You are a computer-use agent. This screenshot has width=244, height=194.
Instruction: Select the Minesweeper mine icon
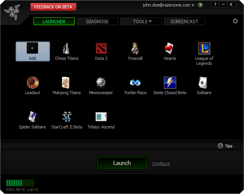[x=101, y=82]
